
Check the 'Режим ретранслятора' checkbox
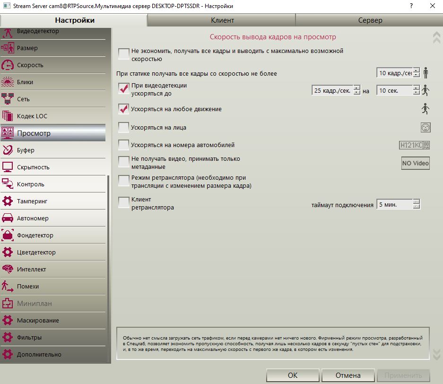tap(123, 181)
